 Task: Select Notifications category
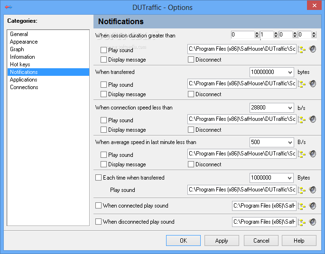pos(48,72)
